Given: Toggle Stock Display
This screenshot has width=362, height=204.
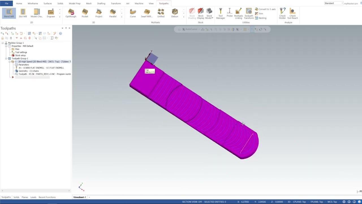Looking at the screenshot, I should 201,14.
